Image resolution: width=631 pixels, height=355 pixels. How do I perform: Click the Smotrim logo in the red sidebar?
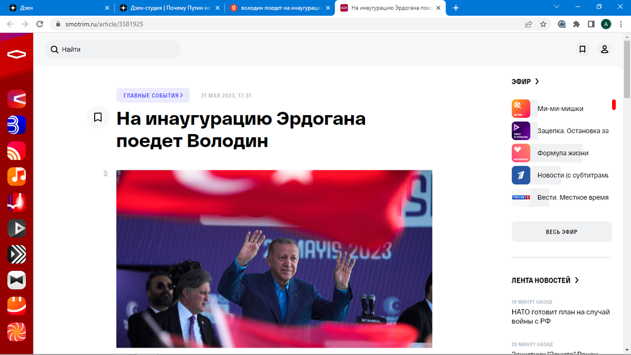point(16,54)
